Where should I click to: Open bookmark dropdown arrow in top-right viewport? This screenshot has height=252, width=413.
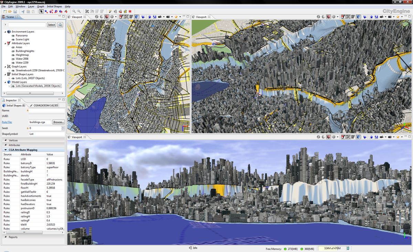tap(402, 17)
